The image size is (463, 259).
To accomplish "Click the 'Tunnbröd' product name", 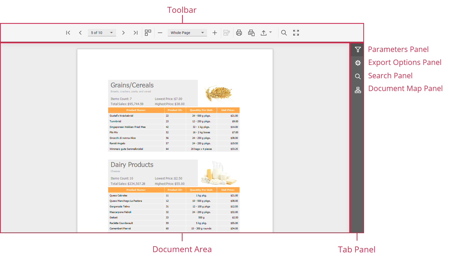I will (115, 121).
